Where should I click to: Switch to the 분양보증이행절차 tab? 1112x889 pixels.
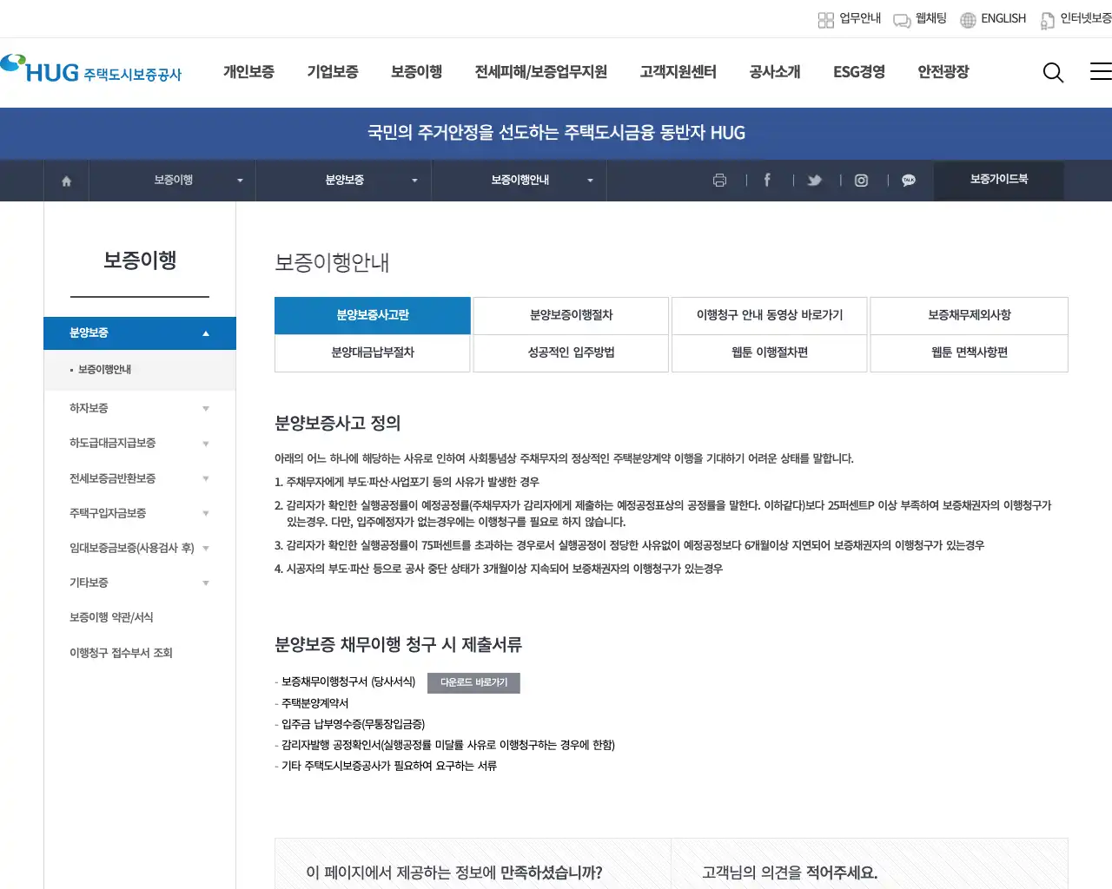(x=570, y=315)
